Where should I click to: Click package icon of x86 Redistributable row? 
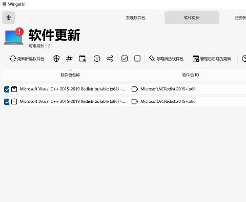[x=14, y=101]
